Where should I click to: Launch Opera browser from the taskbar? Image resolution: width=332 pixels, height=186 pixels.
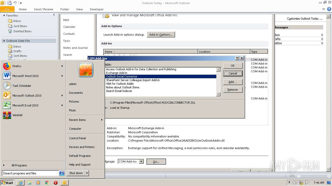coord(56,183)
